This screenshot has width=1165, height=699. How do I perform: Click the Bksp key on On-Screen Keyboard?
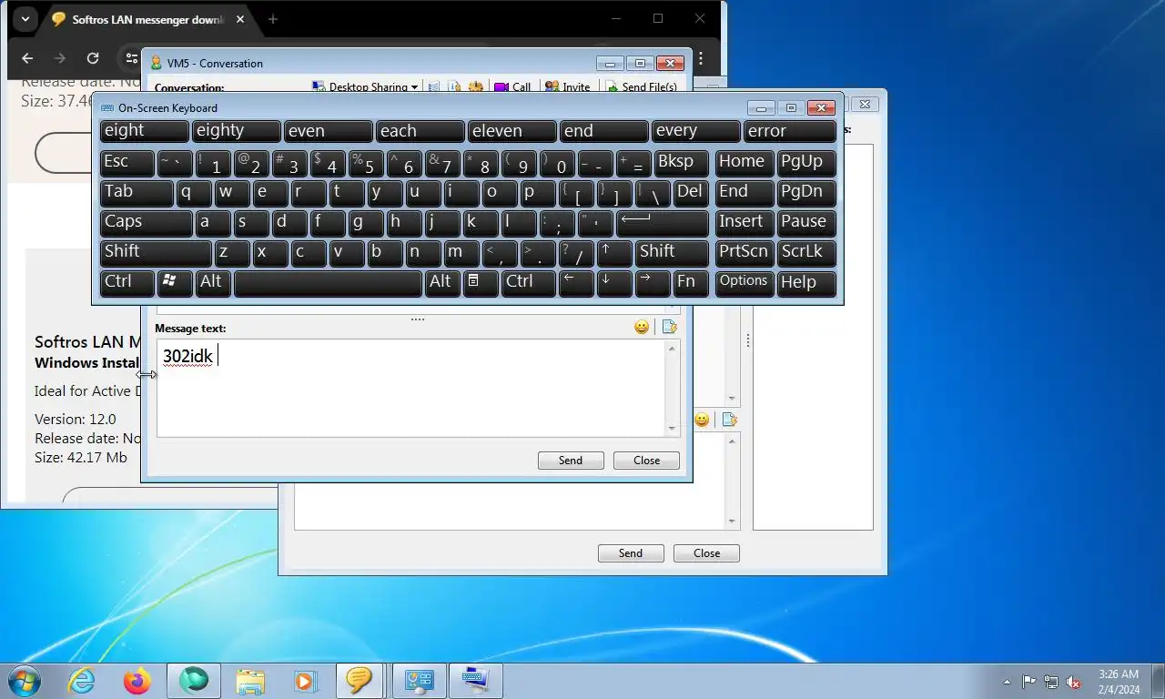click(681, 162)
